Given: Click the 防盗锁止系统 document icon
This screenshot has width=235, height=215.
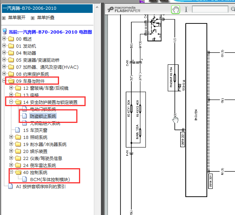Looking at the screenshot, I should click(x=25, y=116).
